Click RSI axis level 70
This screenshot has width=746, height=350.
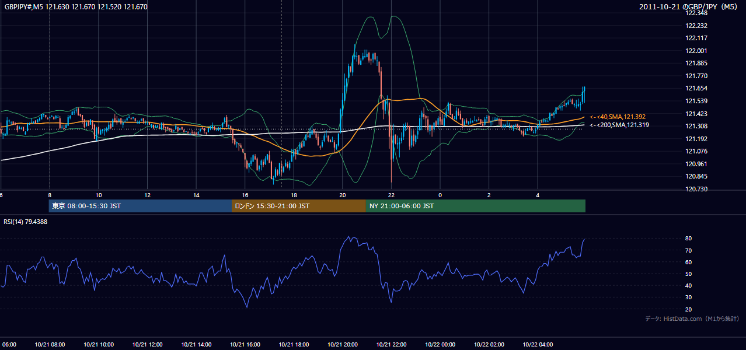[689, 250]
